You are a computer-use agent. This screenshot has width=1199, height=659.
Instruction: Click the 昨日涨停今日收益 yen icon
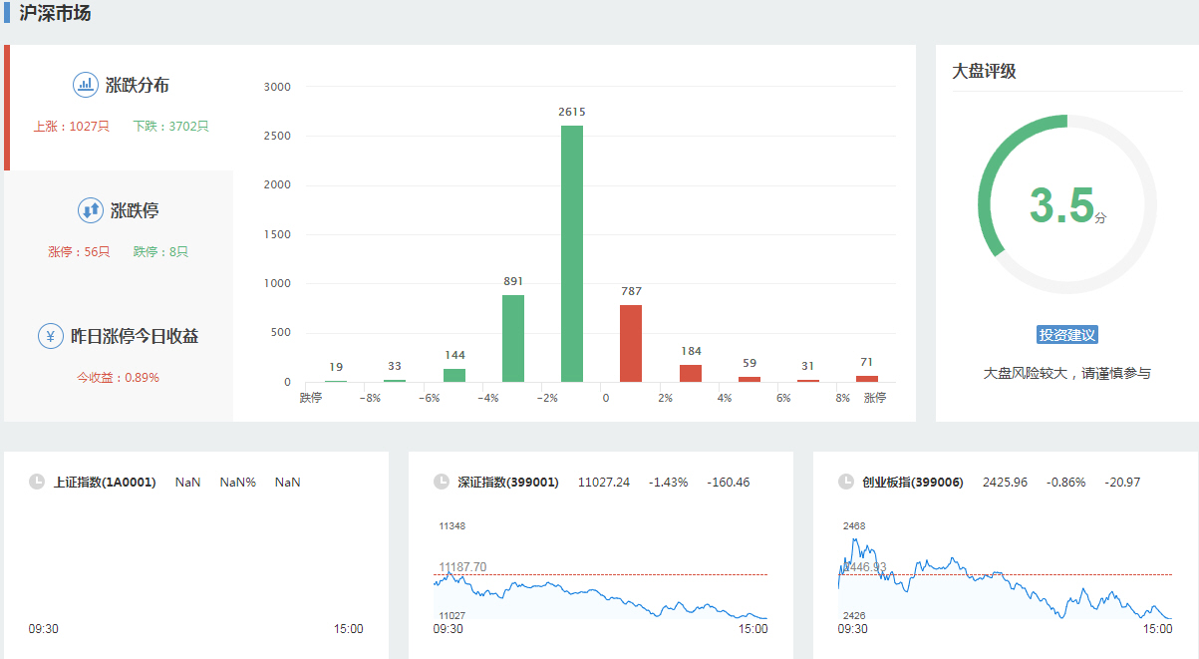tap(51, 336)
